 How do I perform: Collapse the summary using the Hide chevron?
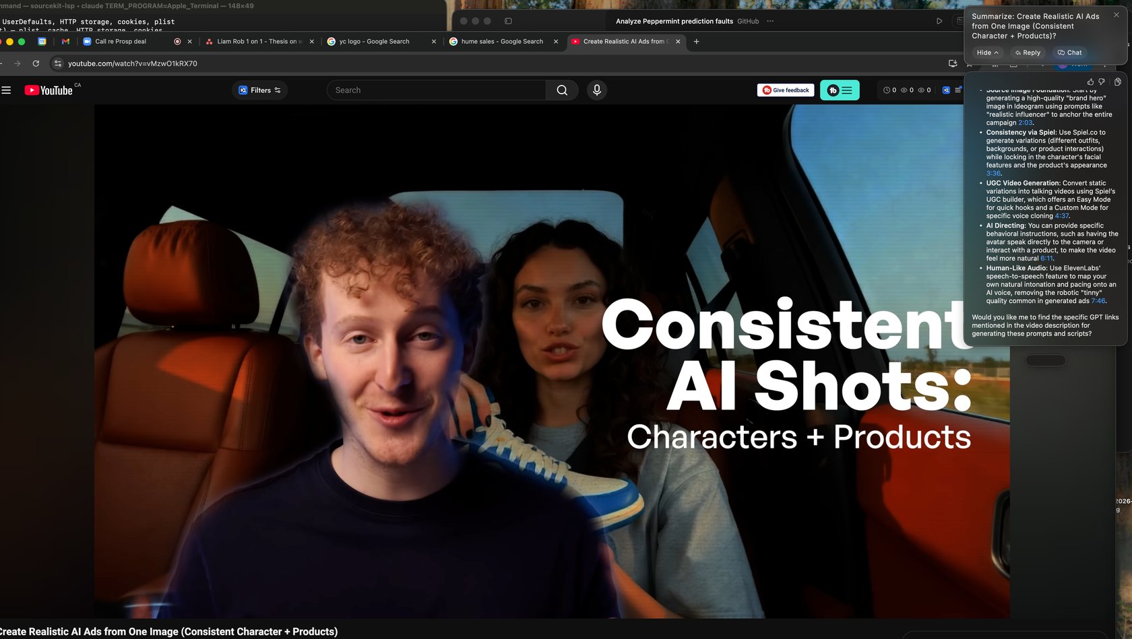tap(987, 52)
